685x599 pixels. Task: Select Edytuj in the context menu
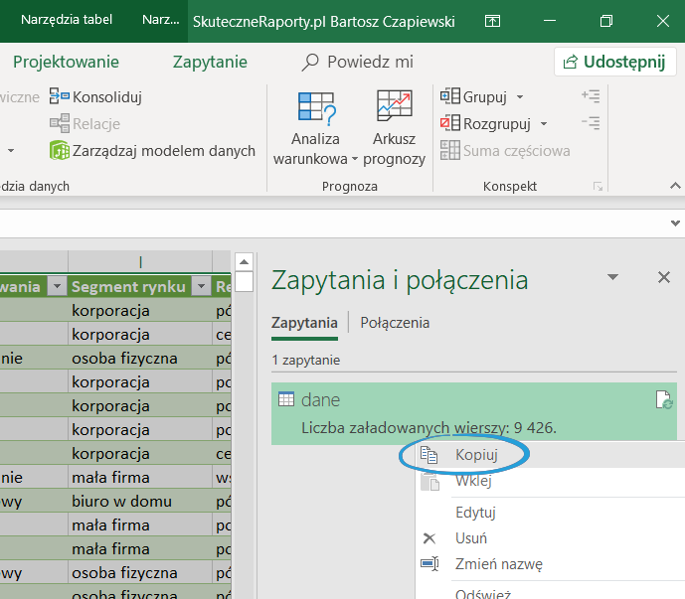475,513
